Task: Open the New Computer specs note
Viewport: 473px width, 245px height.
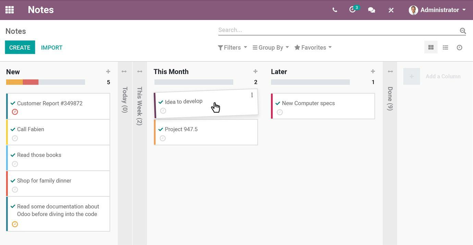Action: tap(323, 106)
